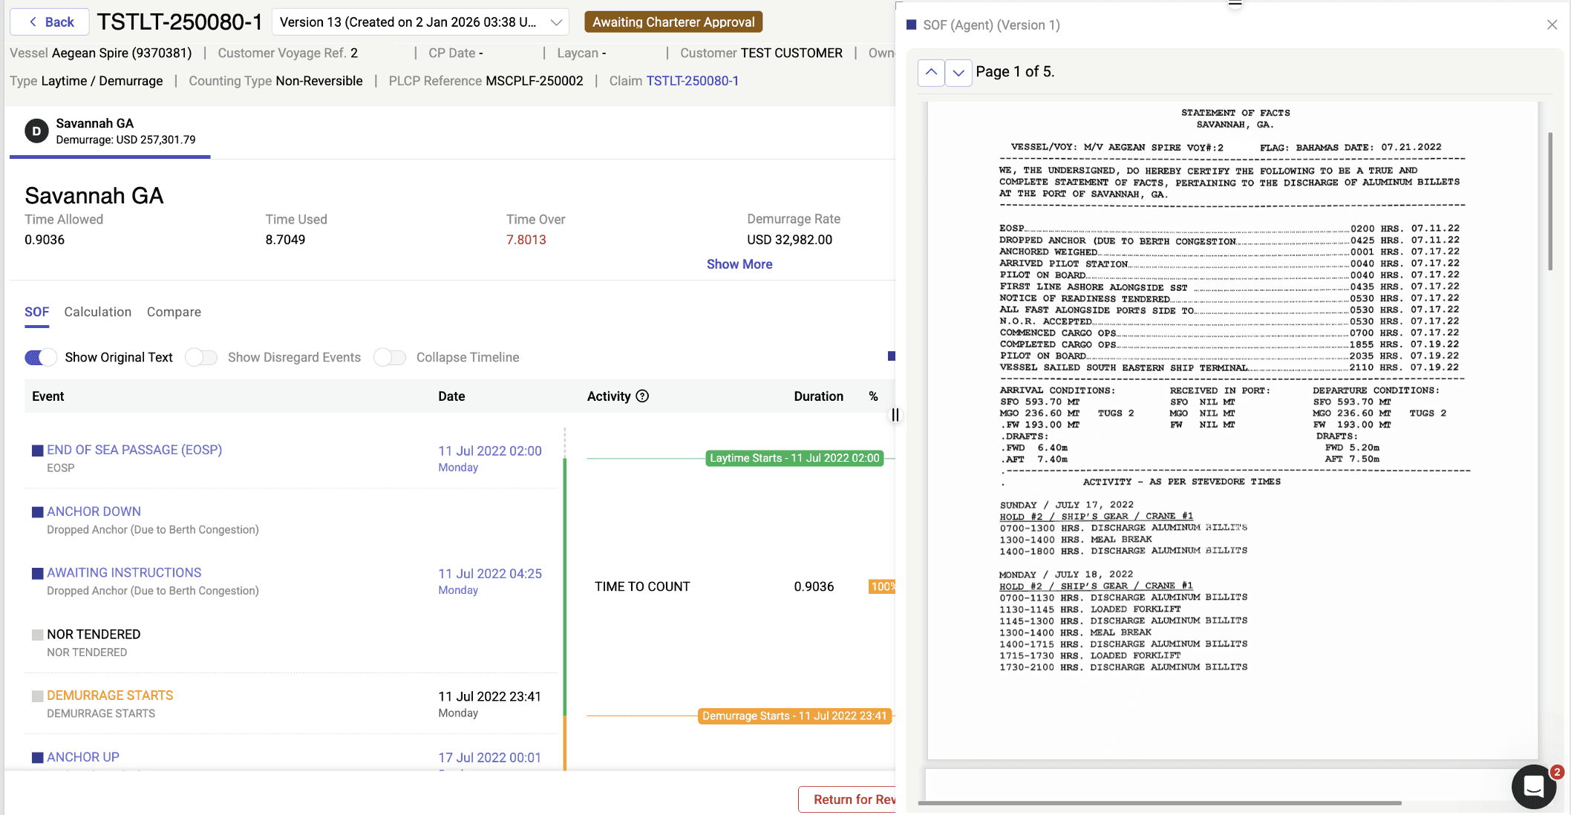Open claim link TSTLT-250080-1
Viewport: 1571px width, 815px height.
click(692, 81)
